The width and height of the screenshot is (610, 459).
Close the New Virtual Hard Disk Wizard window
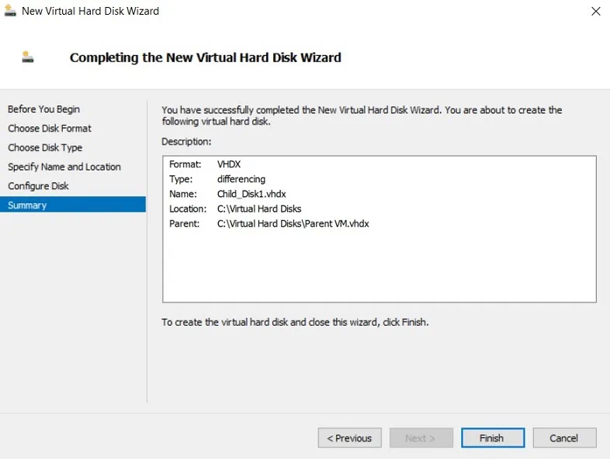[595, 11]
